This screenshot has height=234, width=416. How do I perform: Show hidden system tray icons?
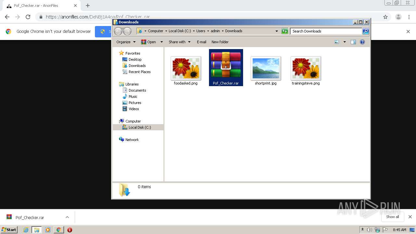[362, 230]
